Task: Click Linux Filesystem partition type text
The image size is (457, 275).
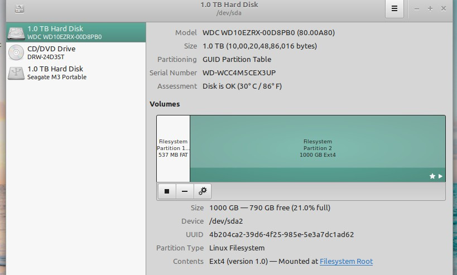Action: 237,248
